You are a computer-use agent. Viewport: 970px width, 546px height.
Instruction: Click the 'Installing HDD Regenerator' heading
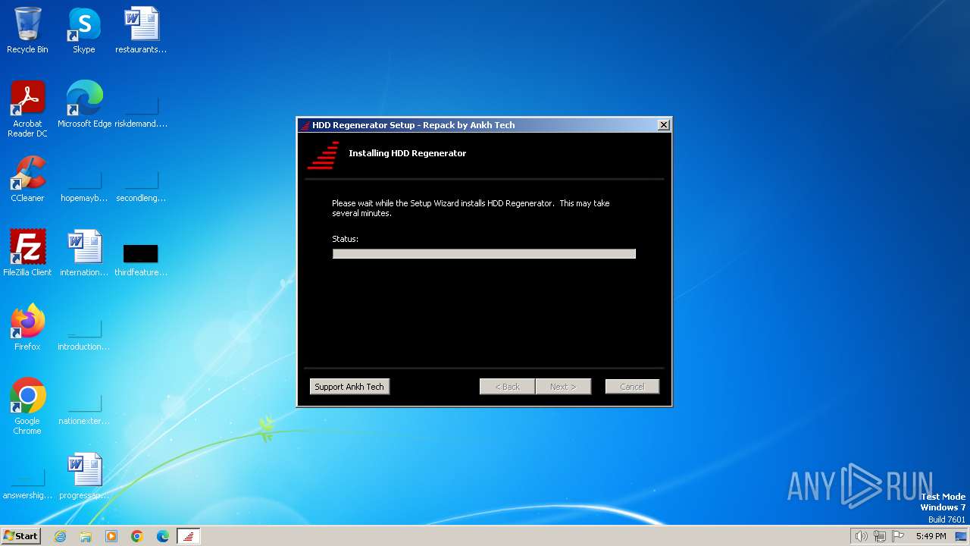pyautogui.click(x=408, y=153)
